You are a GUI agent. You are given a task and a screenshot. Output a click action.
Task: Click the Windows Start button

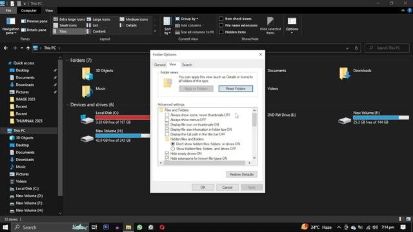point(5,227)
